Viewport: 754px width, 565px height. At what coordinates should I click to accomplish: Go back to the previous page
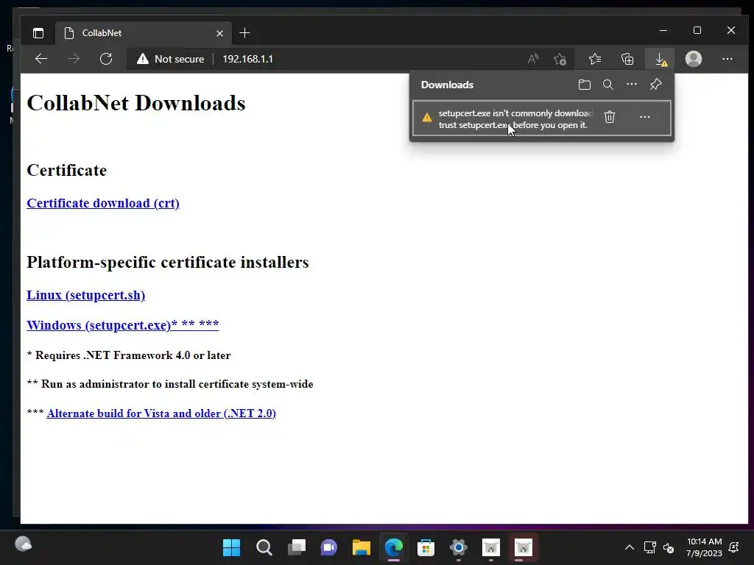click(x=41, y=59)
